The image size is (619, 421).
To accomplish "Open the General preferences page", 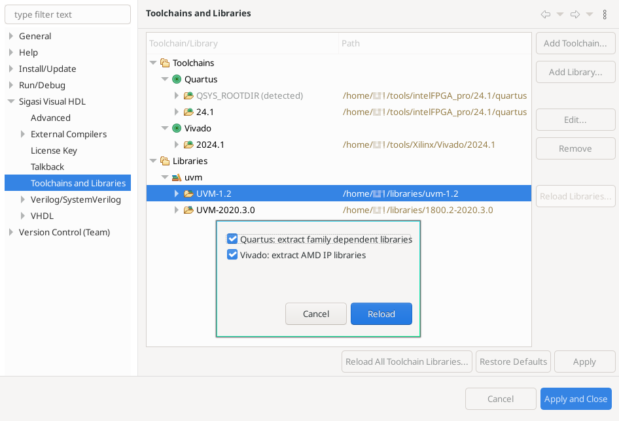I will (35, 36).
